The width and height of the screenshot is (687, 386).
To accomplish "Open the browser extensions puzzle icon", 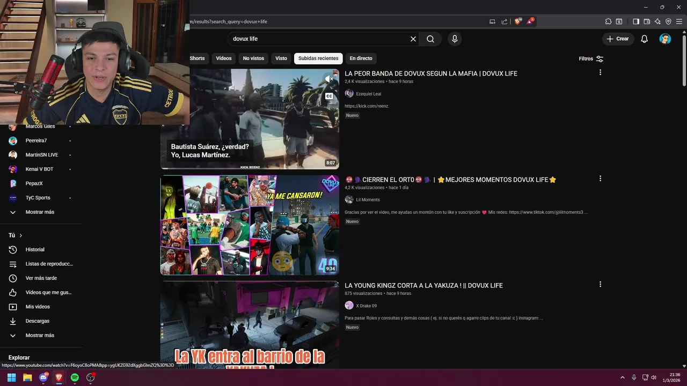I will click(x=608, y=21).
